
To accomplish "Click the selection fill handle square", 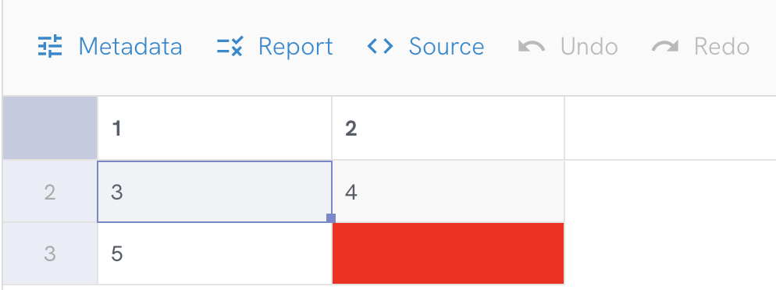I will [331, 218].
